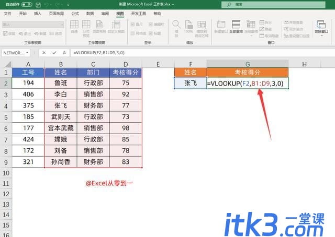
Task: Expand the Name Box dropdown arrow
Action: pyautogui.click(x=27, y=53)
